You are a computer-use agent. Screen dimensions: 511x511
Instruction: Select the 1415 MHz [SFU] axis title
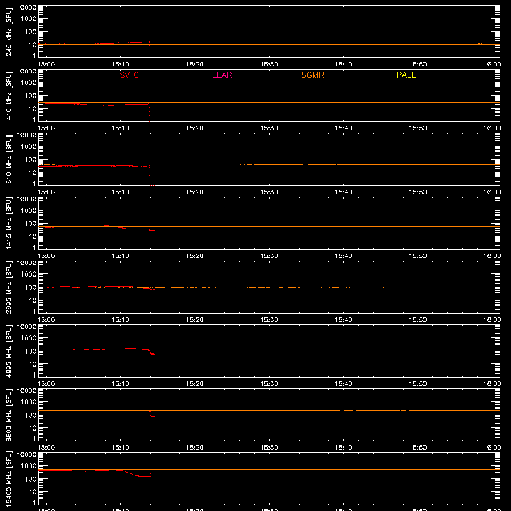9,223
